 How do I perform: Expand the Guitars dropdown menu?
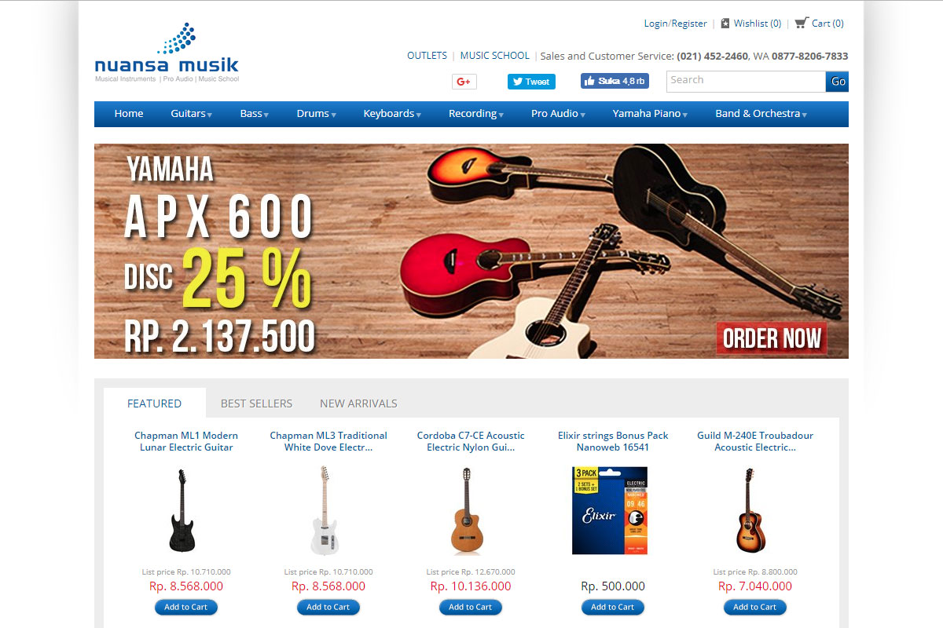point(192,114)
